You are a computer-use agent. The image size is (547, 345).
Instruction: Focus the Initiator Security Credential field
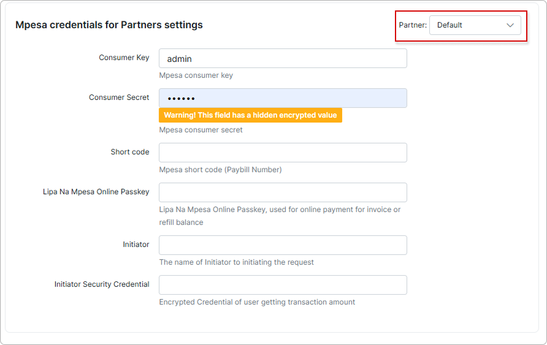click(283, 285)
